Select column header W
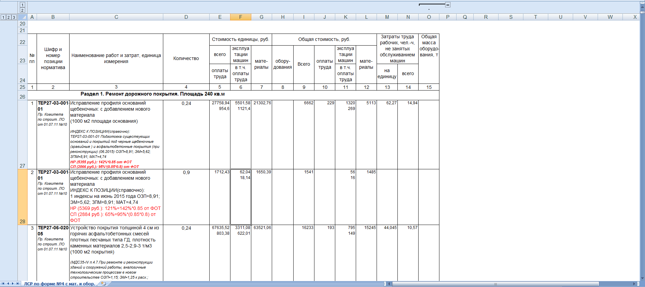The height and width of the screenshot is (287, 645). (610, 17)
